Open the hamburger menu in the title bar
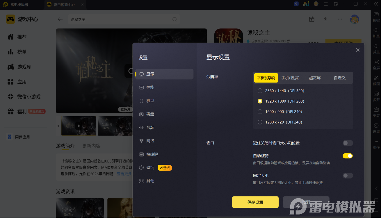The image size is (381, 218). [326, 4]
